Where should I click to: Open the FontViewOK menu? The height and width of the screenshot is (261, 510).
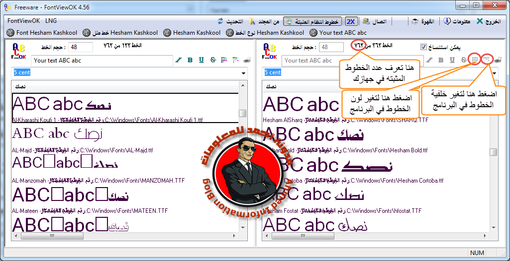[23, 21]
